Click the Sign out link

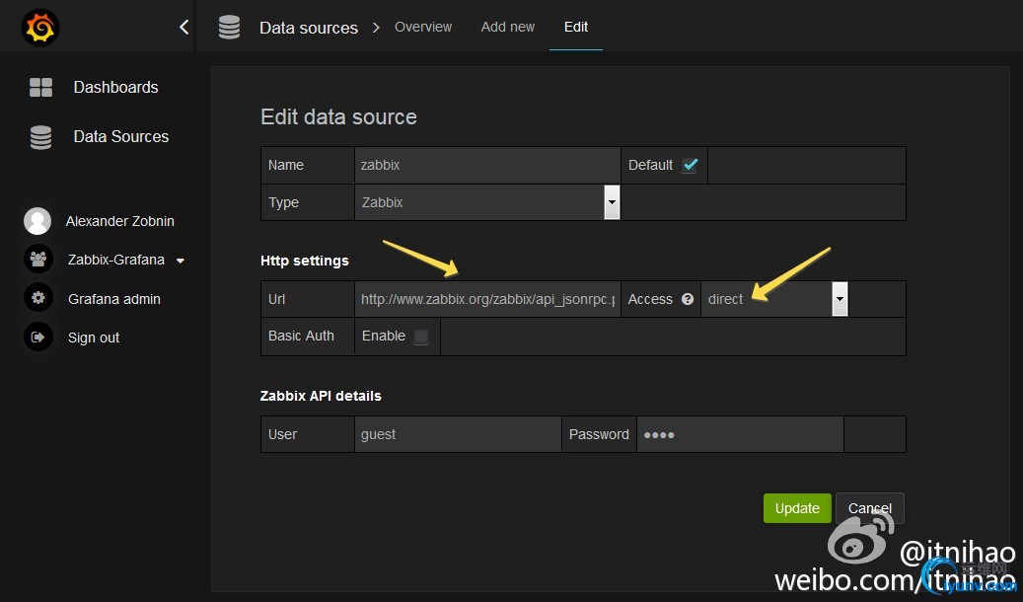point(94,338)
